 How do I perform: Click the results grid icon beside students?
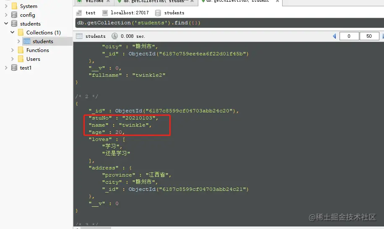point(79,36)
